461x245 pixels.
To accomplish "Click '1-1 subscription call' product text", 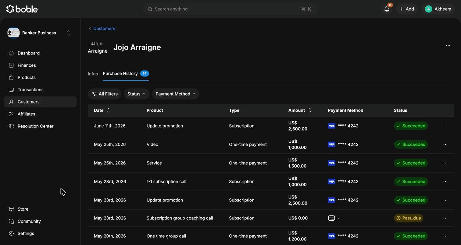I will (x=166, y=182).
